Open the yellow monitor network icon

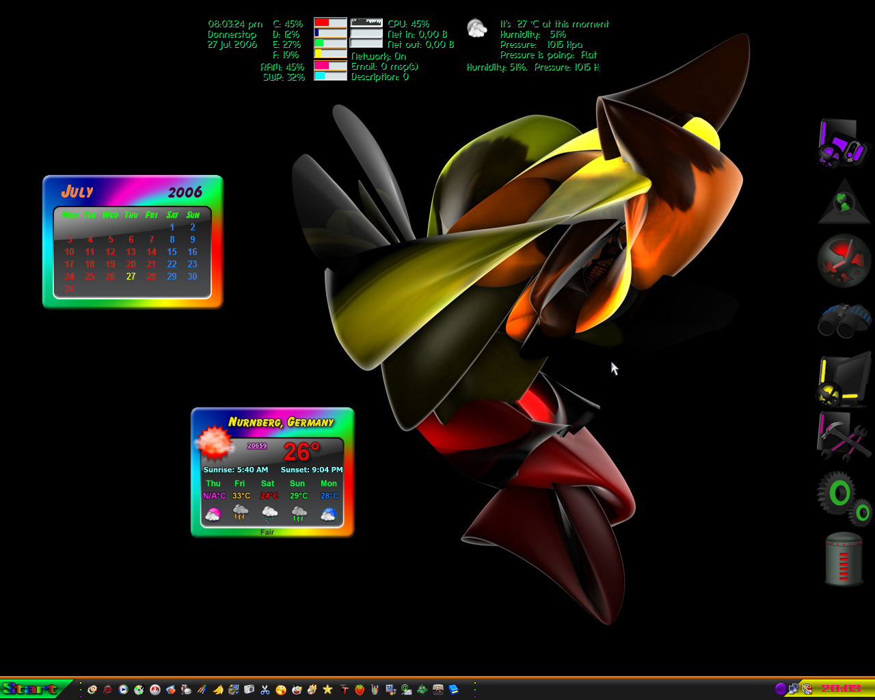(844, 381)
